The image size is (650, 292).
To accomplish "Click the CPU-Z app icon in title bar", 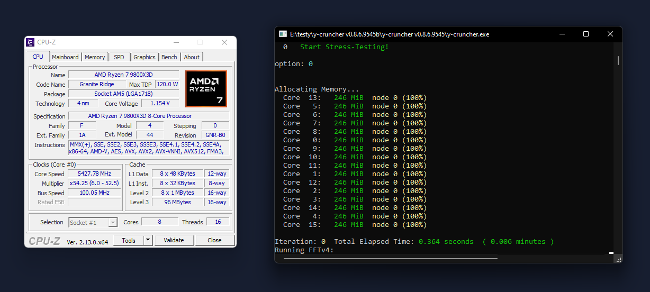I will click(31, 42).
